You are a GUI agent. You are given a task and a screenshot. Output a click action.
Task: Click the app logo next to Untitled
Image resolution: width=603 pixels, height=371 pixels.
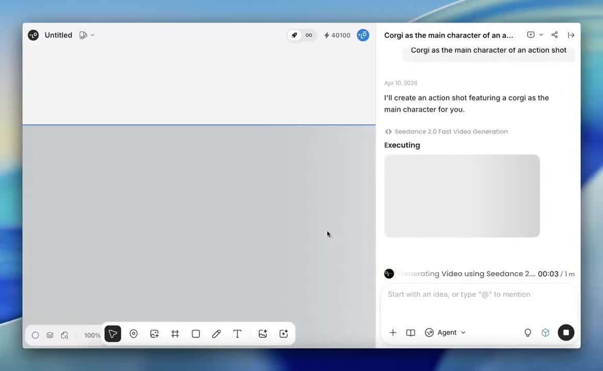(x=34, y=35)
